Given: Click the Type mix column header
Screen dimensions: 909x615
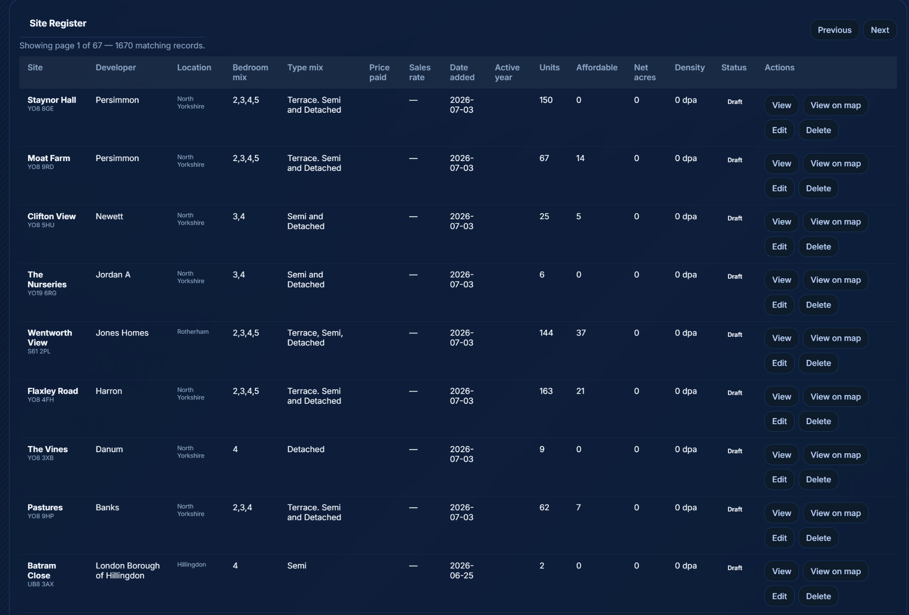Looking at the screenshot, I should click(305, 67).
